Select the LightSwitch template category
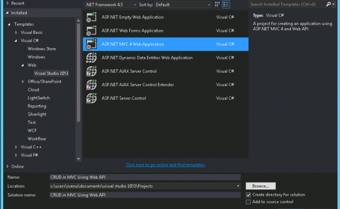The width and height of the screenshot is (340, 209). [x=39, y=98]
